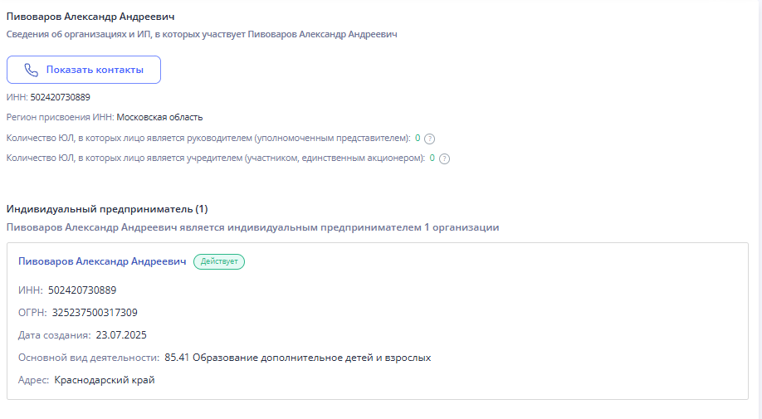Click the "Основной вид деятельности" label
This screenshot has height=419, width=762.
coord(88,358)
